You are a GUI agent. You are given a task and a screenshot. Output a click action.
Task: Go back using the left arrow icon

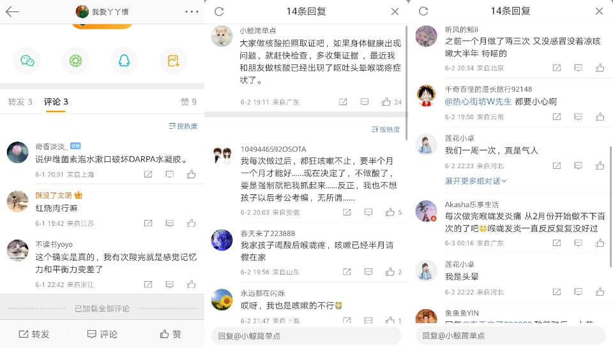click(12, 11)
